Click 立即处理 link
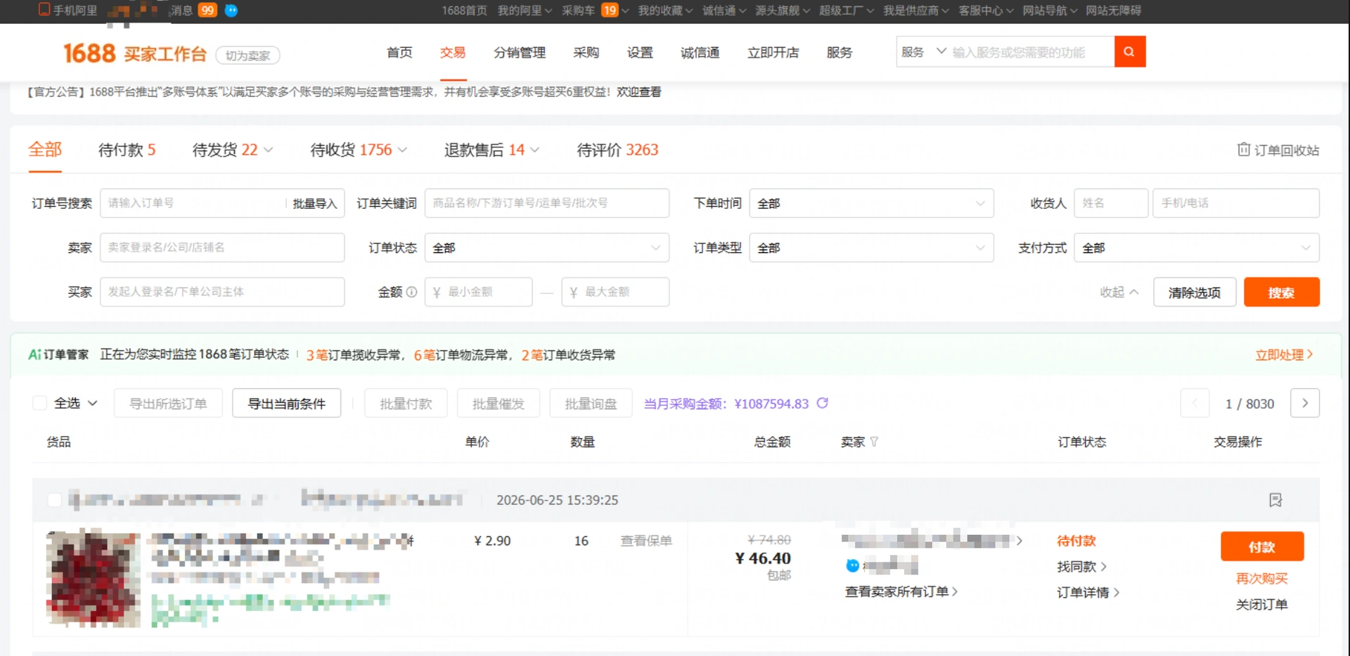1350x656 pixels. click(x=1284, y=354)
